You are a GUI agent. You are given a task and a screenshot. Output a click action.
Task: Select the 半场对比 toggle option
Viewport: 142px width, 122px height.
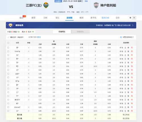(80, 32)
